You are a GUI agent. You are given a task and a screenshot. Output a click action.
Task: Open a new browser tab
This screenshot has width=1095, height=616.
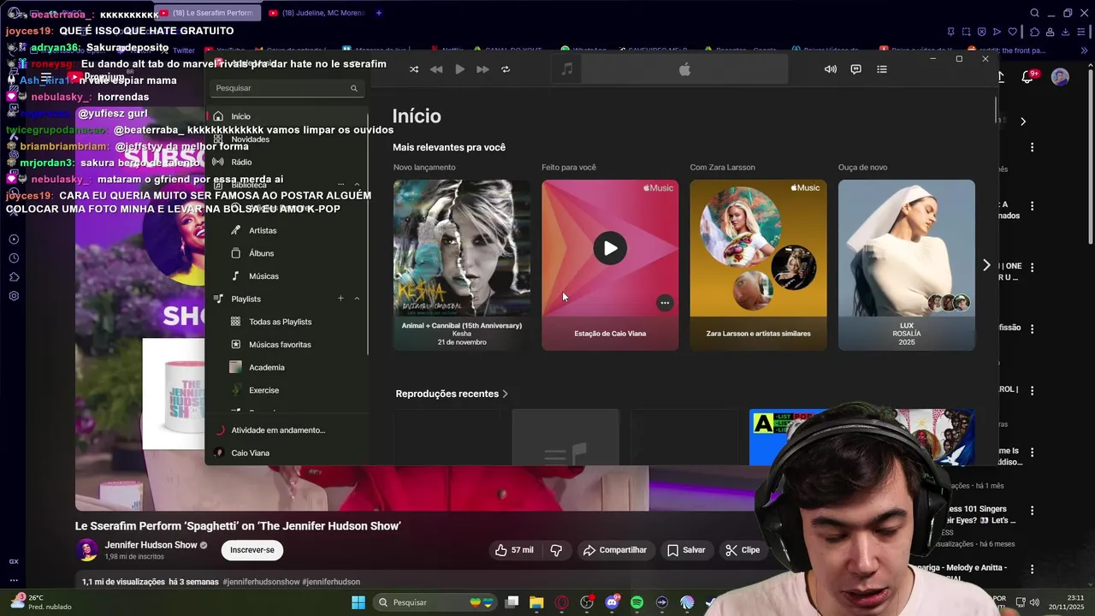[379, 13]
